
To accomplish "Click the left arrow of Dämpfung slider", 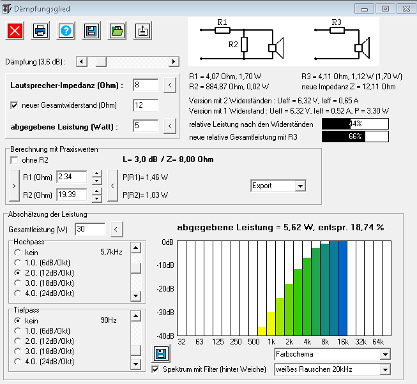I will (82, 62).
